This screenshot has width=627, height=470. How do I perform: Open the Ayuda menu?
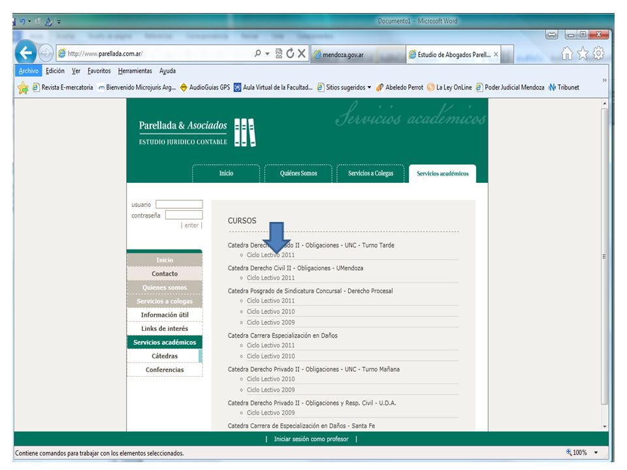(168, 70)
